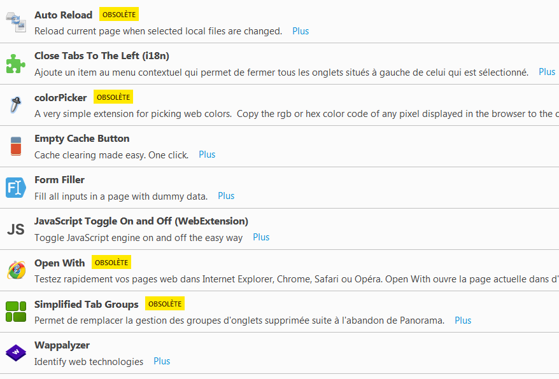Click 'Ajoute un item au menu contextuel' description
Image resolution: width=559 pixels, height=379 pixels.
coord(281,72)
